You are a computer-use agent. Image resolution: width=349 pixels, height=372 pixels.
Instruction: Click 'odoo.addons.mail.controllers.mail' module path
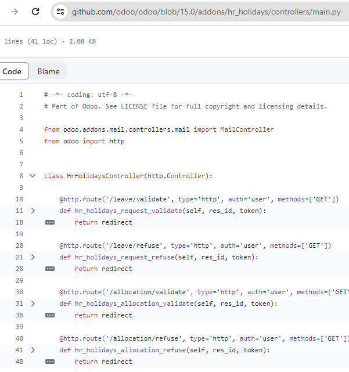[x=127, y=129]
